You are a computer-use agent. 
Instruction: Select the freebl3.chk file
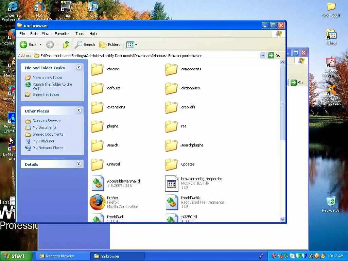pos(195,202)
